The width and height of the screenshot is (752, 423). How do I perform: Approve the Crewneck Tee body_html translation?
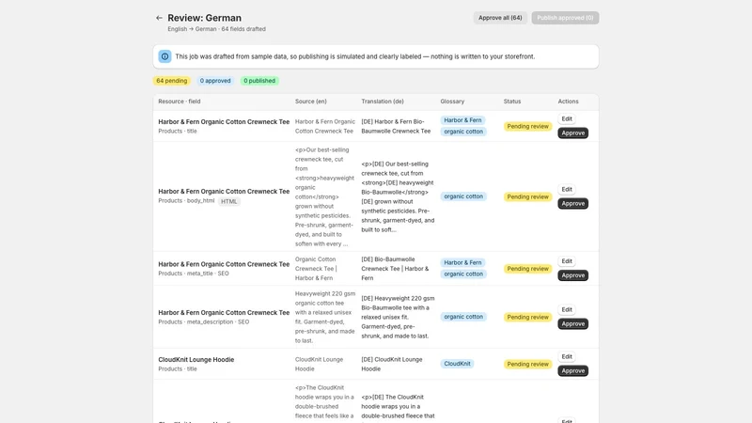tap(573, 203)
